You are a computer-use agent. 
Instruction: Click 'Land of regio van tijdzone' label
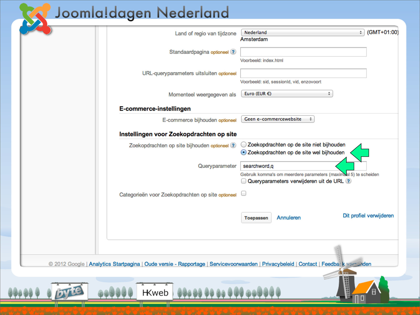pos(206,33)
